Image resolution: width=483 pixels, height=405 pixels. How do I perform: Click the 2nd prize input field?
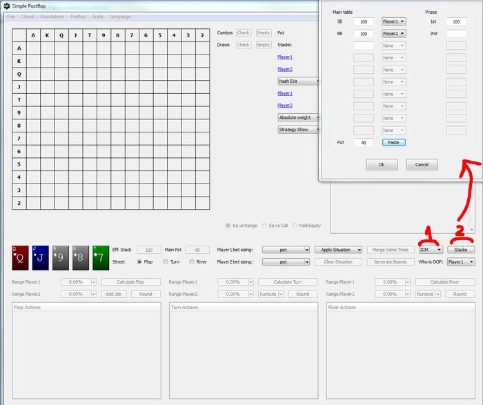point(456,34)
